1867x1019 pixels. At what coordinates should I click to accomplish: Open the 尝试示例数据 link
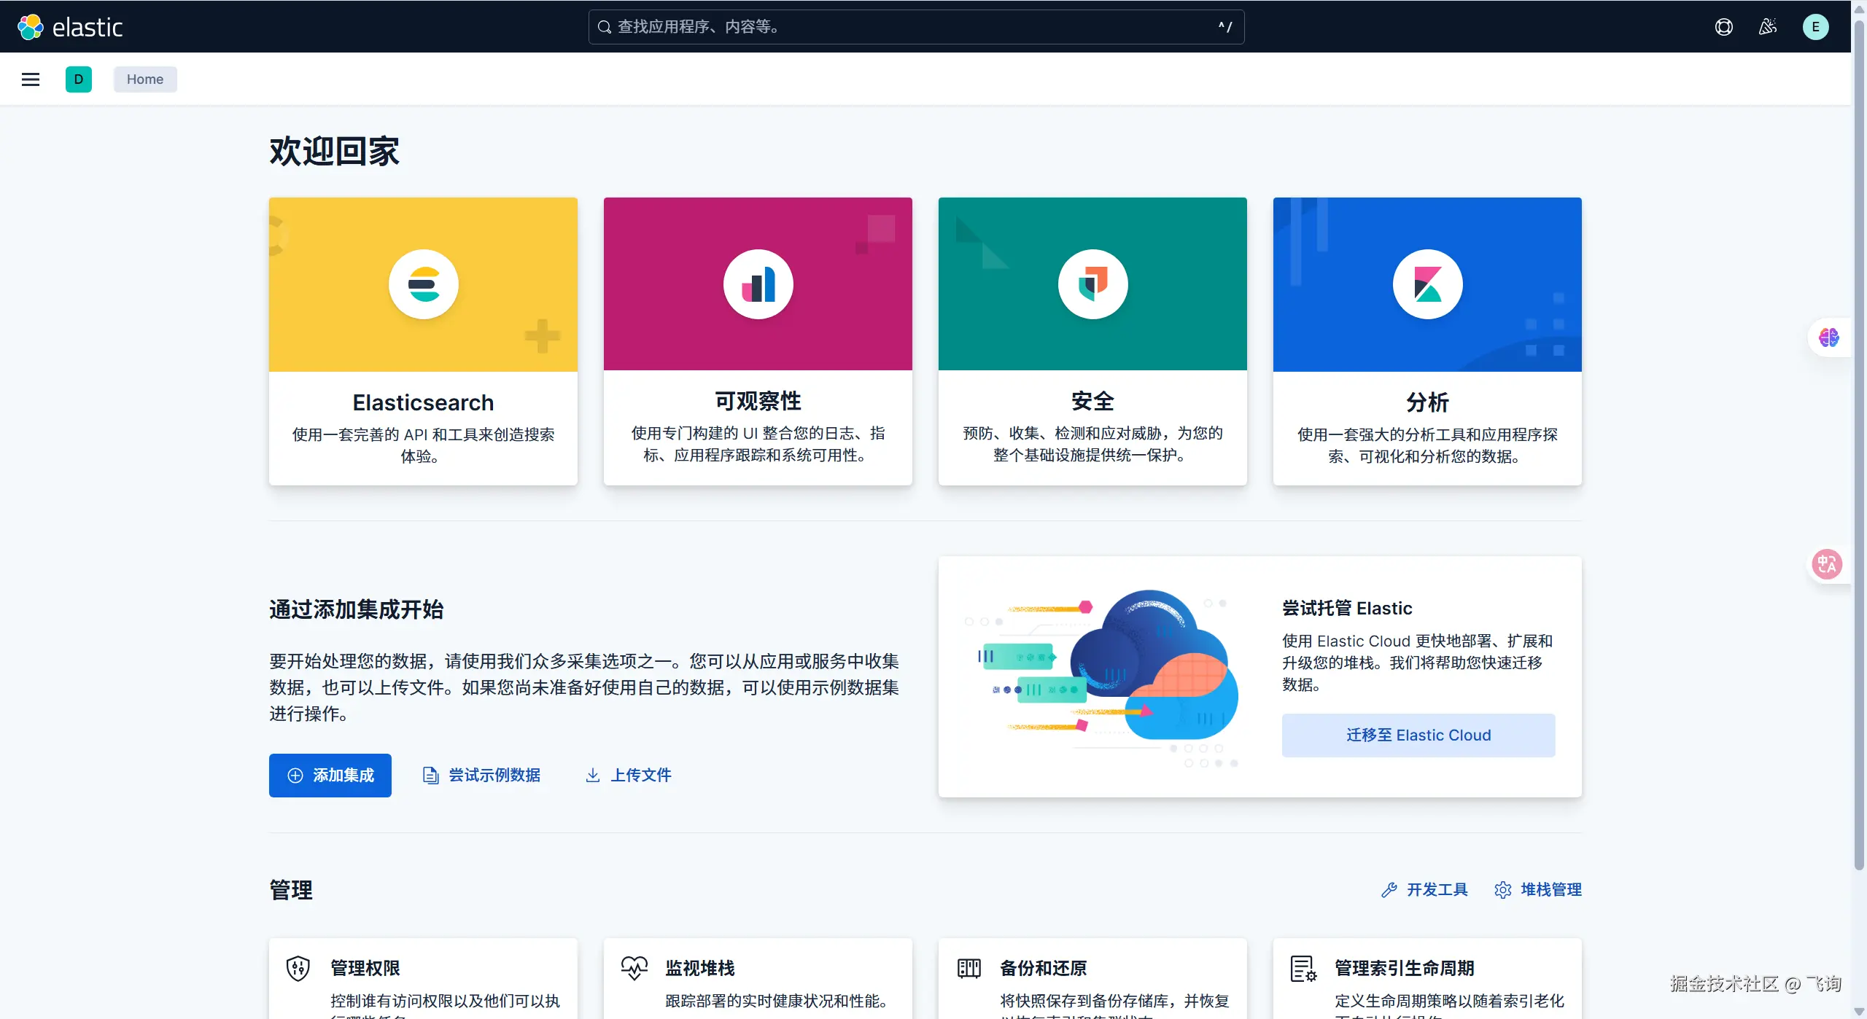[482, 775]
